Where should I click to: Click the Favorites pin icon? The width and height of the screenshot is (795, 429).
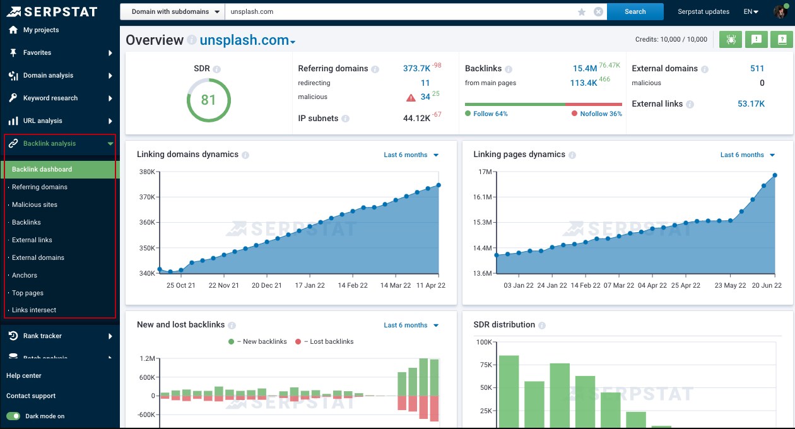coord(13,53)
